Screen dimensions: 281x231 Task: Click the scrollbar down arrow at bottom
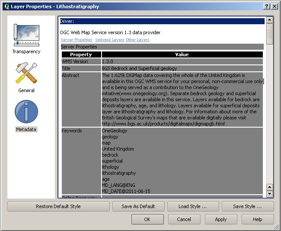point(269,194)
